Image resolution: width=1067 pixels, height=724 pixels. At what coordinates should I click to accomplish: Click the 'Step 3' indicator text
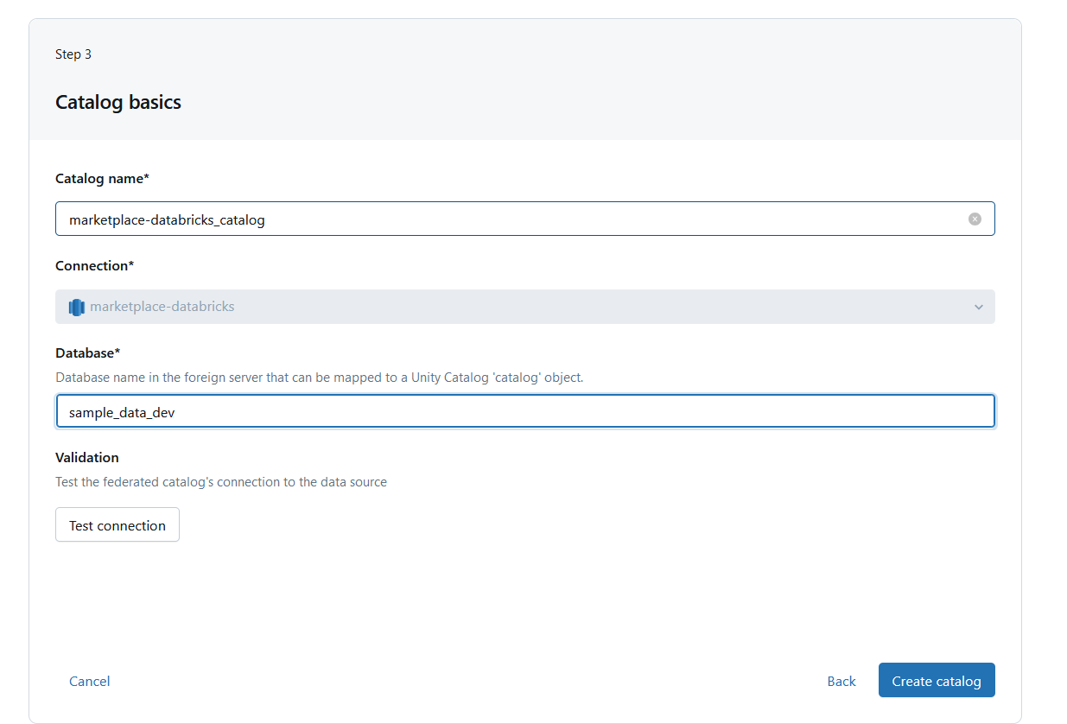point(73,54)
